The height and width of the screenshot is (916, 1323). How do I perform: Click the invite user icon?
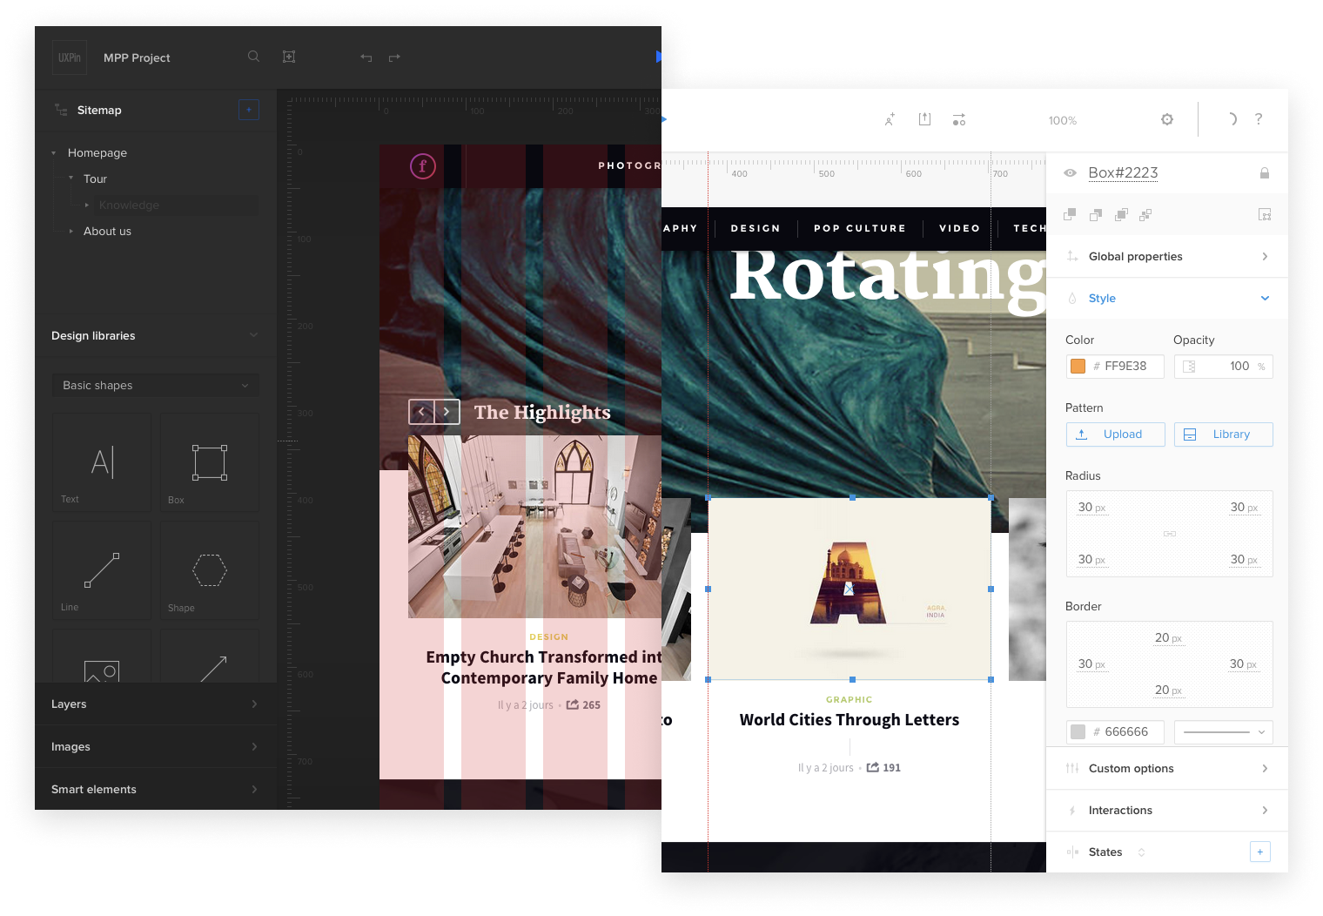890,119
